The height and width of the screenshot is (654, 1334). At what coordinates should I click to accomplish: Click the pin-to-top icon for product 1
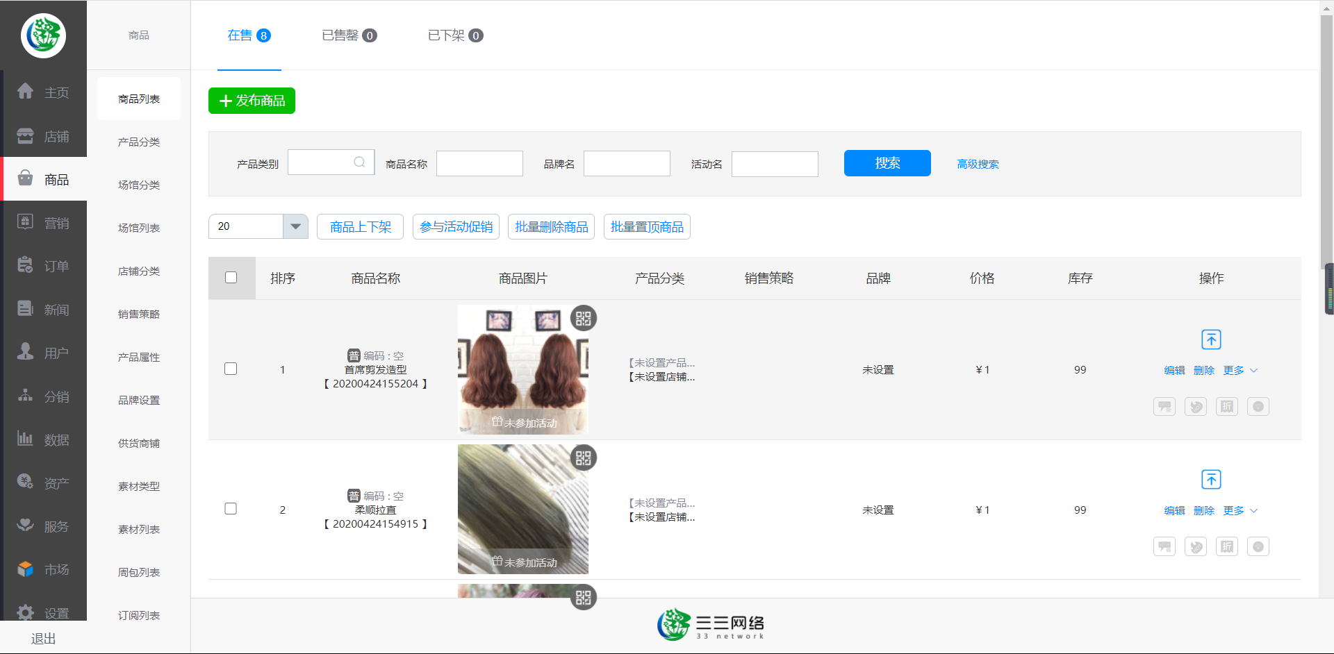(x=1211, y=339)
